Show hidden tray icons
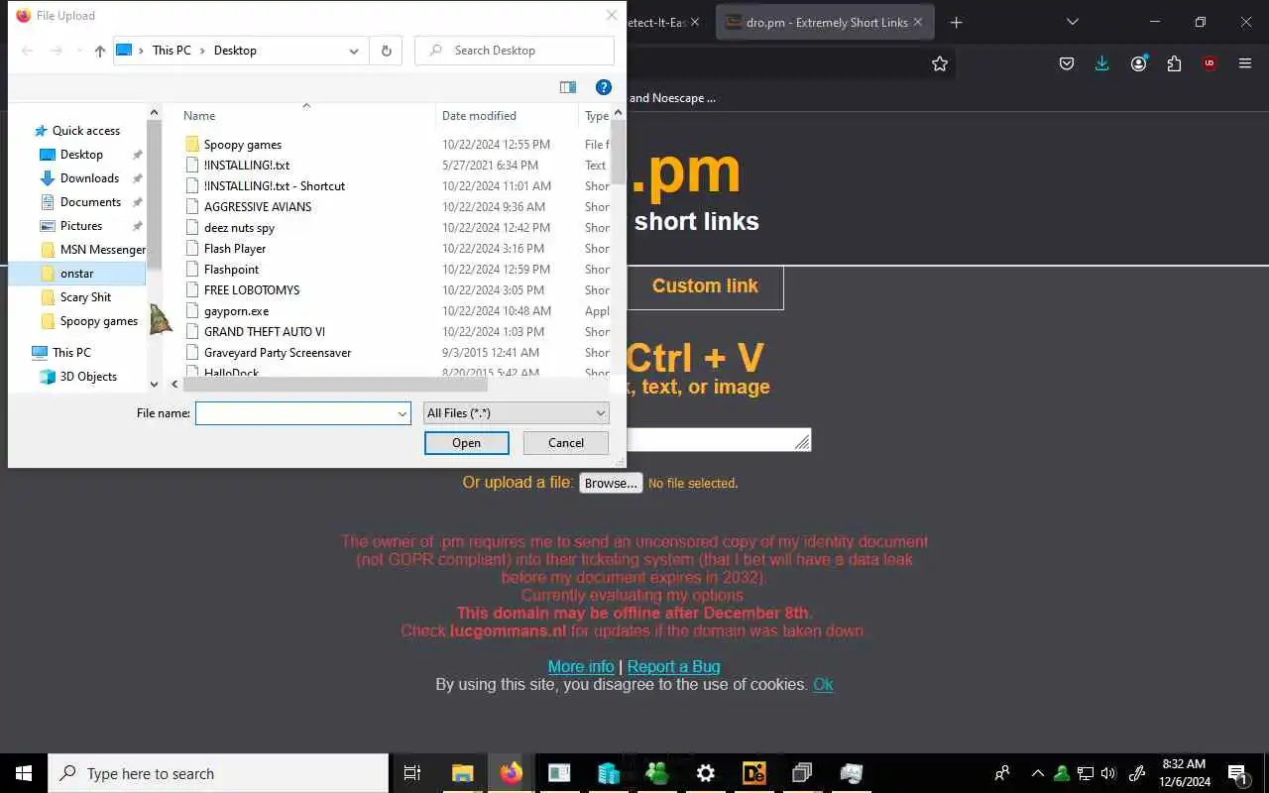The image size is (1269, 793). 1037,773
